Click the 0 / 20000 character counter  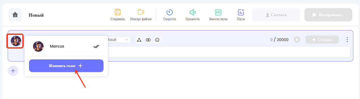coord(279,40)
